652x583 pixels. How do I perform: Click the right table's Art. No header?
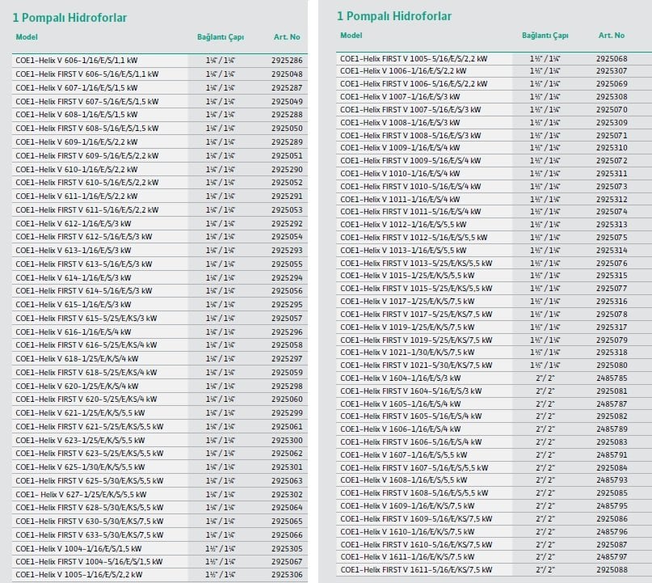click(x=611, y=36)
